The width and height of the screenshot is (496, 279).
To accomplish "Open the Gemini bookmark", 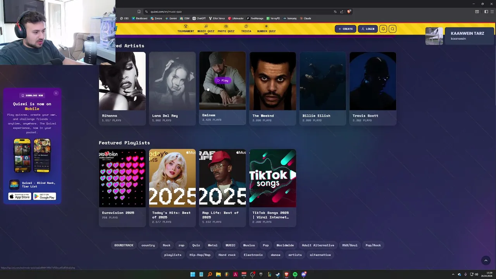I will (x=171, y=18).
